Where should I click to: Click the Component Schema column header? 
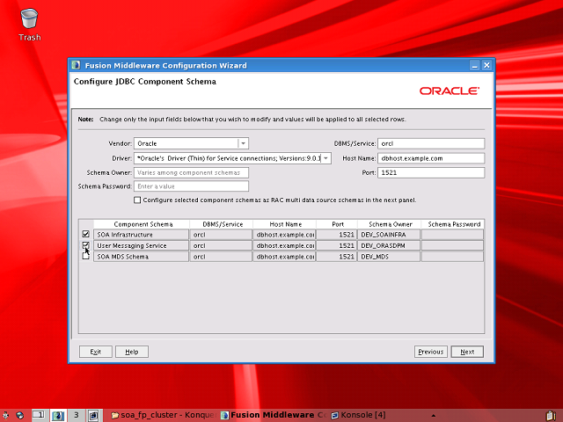click(143, 224)
